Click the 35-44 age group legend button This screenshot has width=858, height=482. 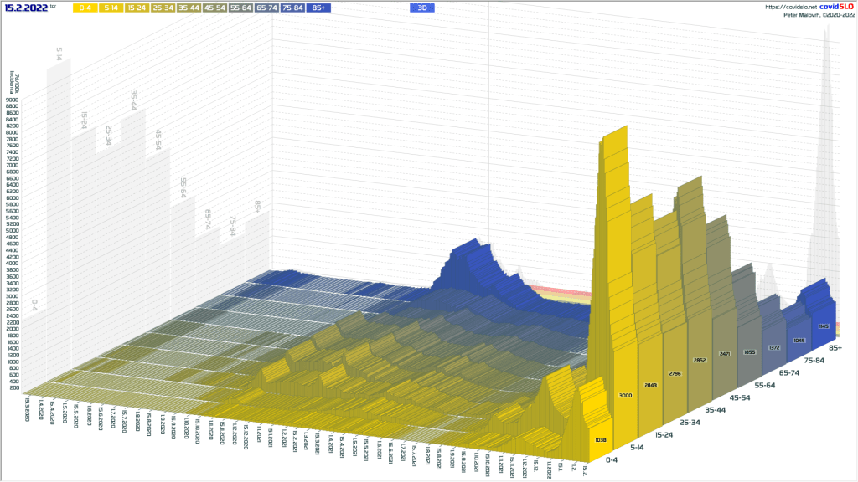pos(189,8)
